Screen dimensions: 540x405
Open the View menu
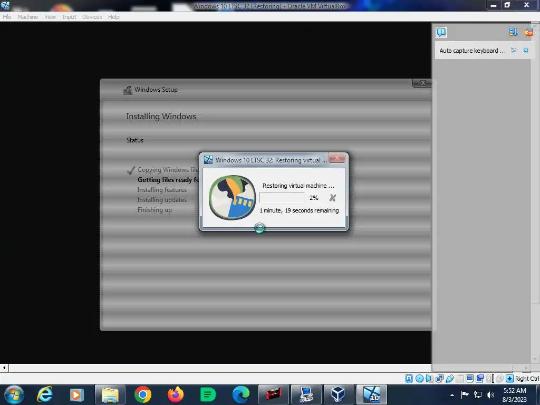50,17
